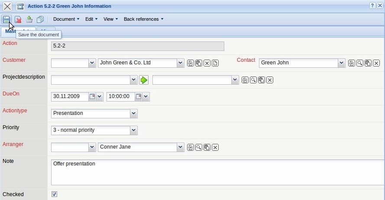Image resolution: width=385 pixels, height=200 pixels.
Task: Click into the Note text area
Action: coord(218,172)
